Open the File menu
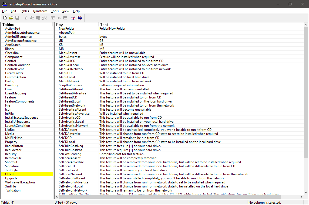 (x=4, y=11)
